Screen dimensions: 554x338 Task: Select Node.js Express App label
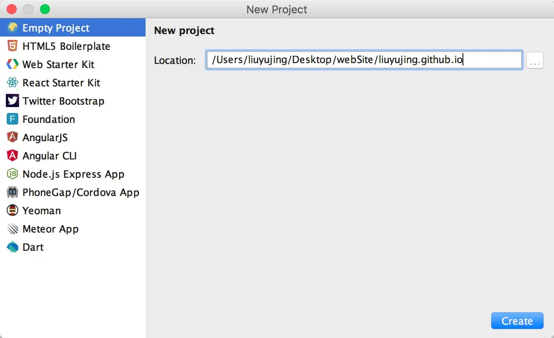click(x=73, y=174)
